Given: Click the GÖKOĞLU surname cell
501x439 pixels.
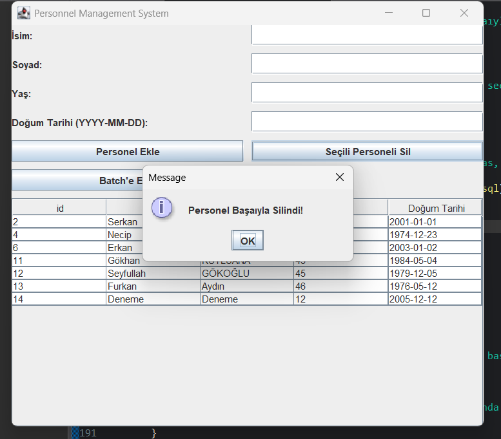Looking at the screenshot, I should tap(246, 274).
